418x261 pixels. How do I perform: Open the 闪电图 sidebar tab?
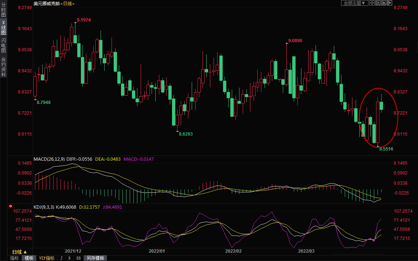pyautogui.click(x=3, y=45)
